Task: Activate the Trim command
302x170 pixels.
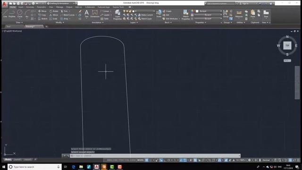Action: click(64, 11)
